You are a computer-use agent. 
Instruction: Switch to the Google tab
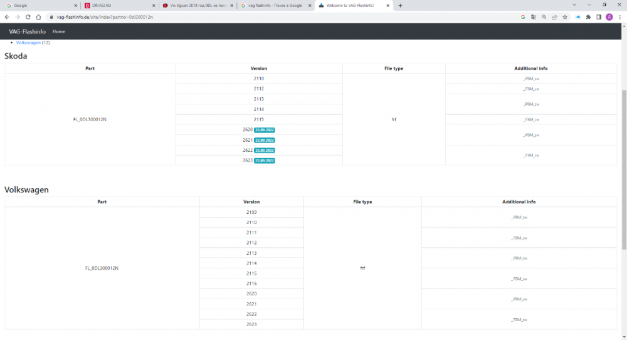40,6
